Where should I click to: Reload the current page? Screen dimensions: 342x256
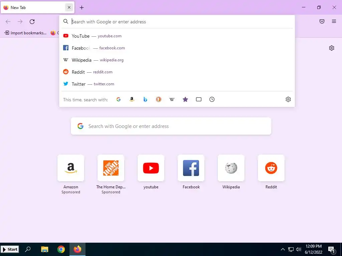(x=32, y=22)
